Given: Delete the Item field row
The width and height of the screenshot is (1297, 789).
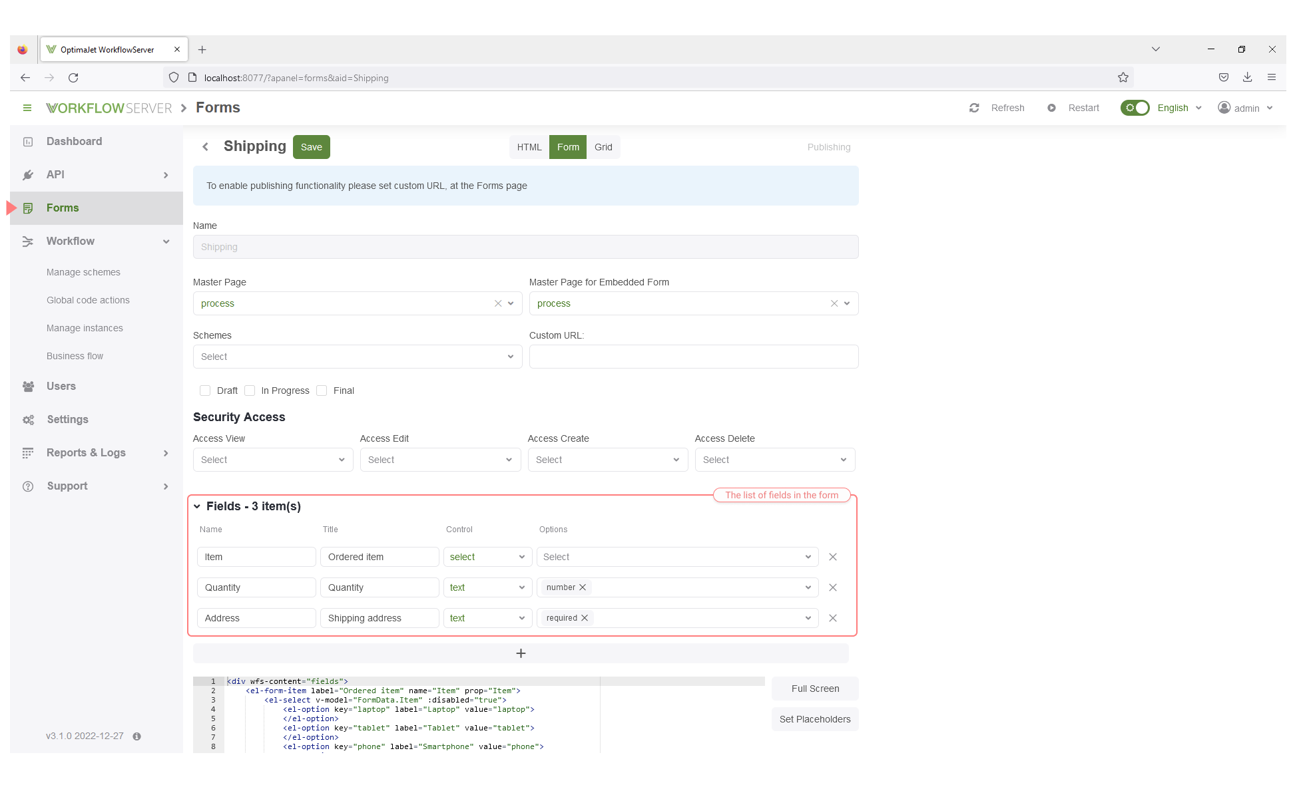Looking at the screenshot, I should coord(832,557).
